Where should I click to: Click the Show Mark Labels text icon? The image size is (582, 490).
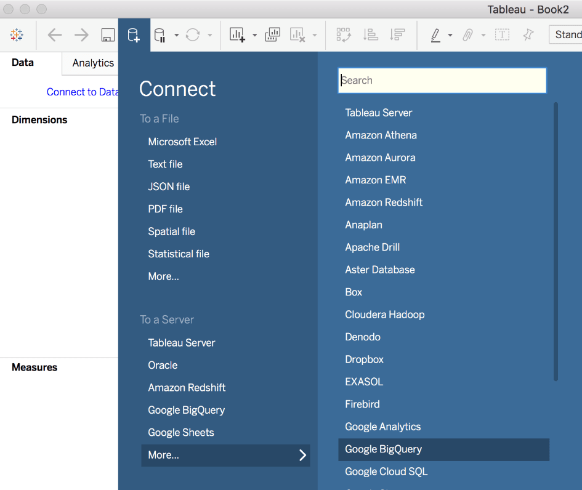502,35
